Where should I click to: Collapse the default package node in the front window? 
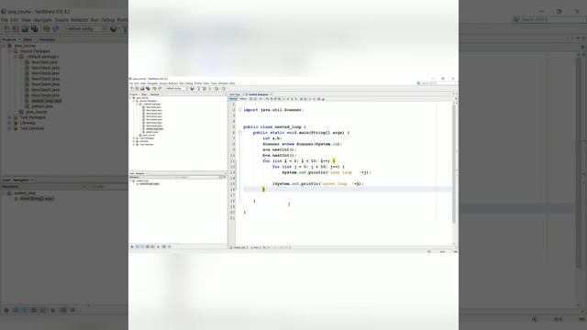137,104
